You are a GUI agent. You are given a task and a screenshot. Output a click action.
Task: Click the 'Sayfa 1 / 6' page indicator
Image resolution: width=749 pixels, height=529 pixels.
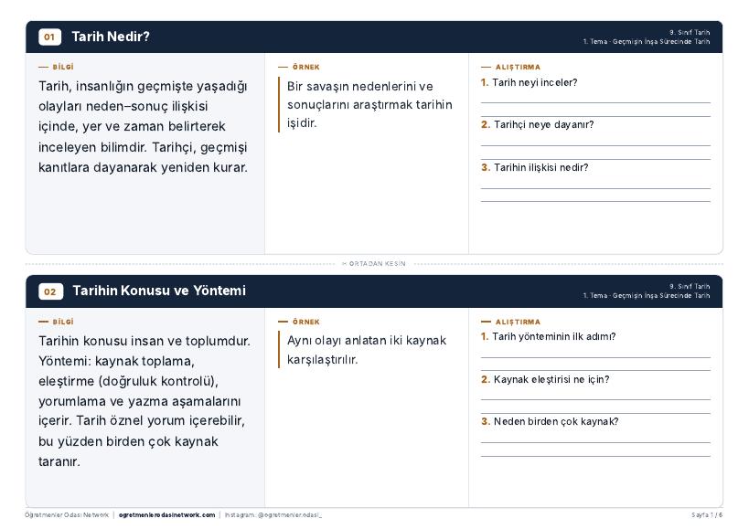point(707,515)
